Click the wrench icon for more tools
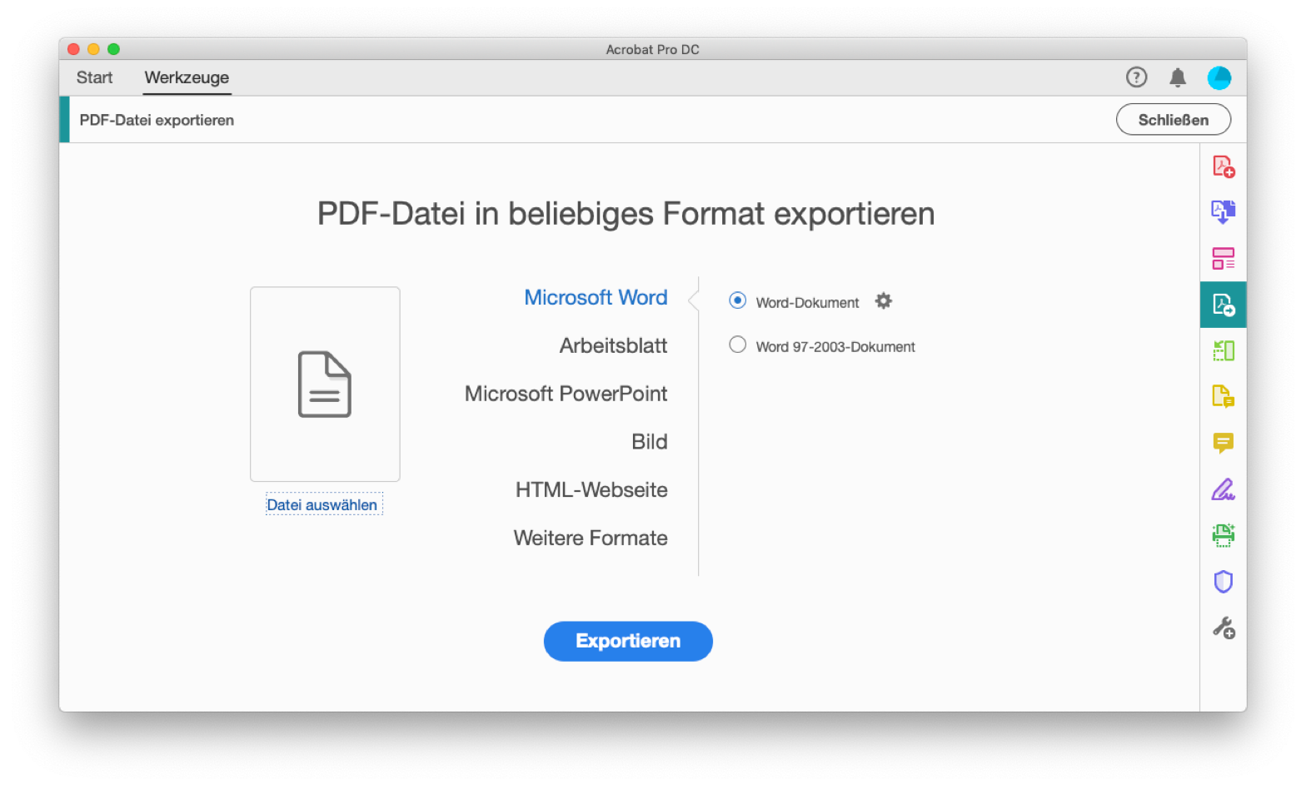This screenshot has width=1301, height=789. 1223,628
